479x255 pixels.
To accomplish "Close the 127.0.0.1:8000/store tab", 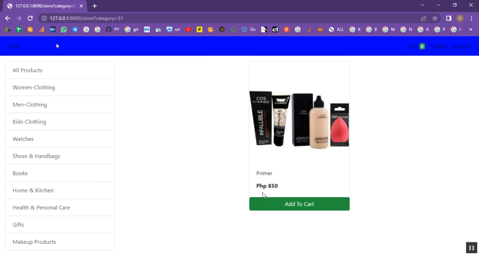I will 82,6.
